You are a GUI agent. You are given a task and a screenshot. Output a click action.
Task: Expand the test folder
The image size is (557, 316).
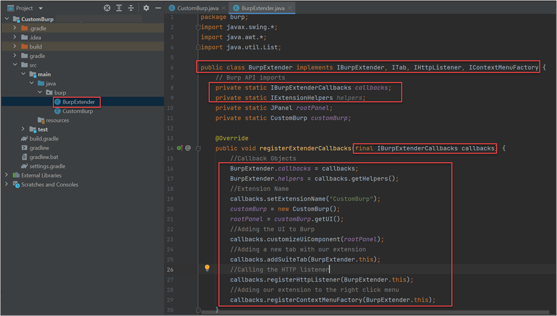[24, 129]
